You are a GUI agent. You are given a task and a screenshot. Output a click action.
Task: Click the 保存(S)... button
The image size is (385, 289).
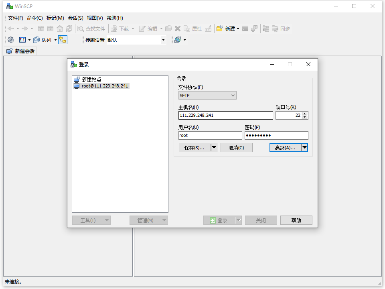[x=195, y=148]
